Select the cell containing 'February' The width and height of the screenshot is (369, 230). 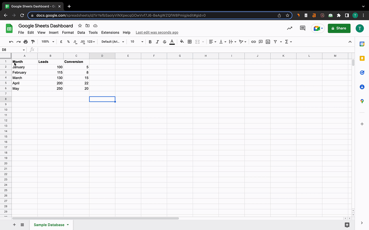click(24, 72)
